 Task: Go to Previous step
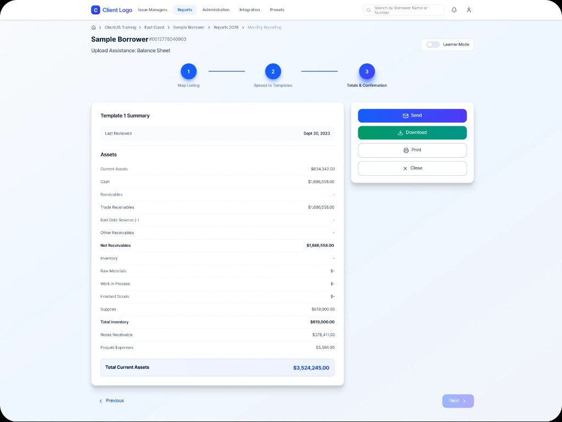[x=111, y=401]
